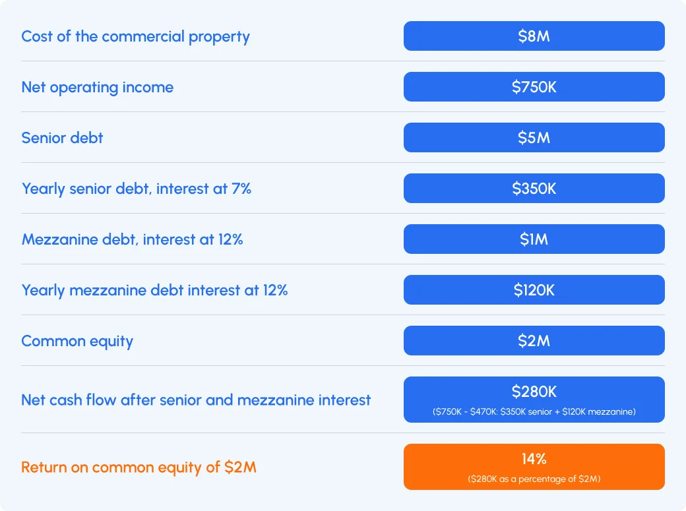Image resolution: width=686 pixels, height=511 pixels.
Task: Click the $1M mezzanine debt pill
Action: 534,239
